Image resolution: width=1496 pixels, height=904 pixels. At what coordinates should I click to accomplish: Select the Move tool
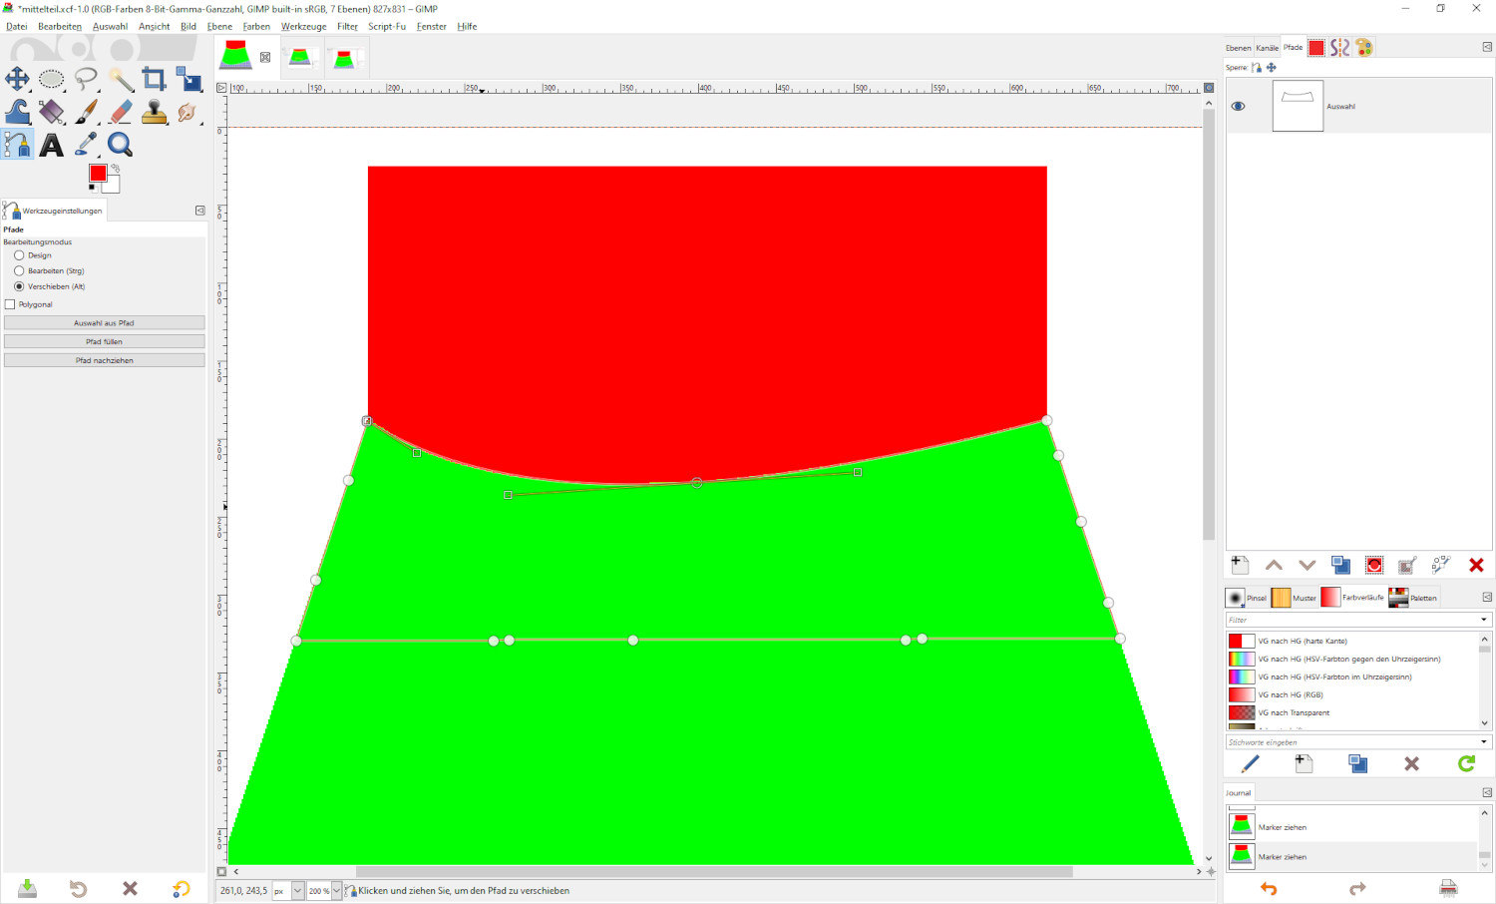tap(17, 79)
